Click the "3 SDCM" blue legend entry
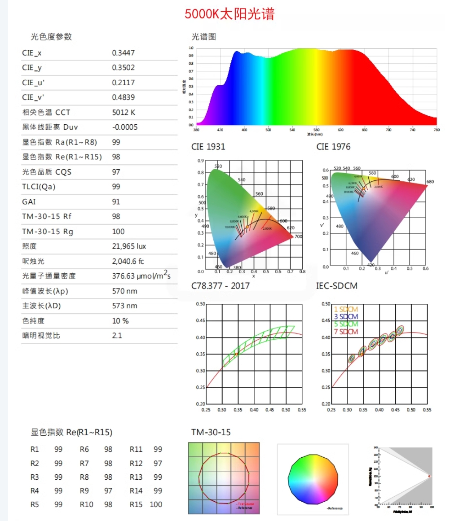450x521 pixels. (346, 317)
